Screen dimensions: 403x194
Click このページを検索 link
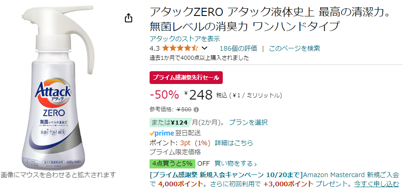(294, 48)
